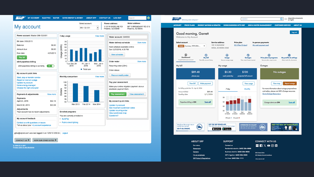Click the solar panel icon in the solar banner

click(262, 127)
